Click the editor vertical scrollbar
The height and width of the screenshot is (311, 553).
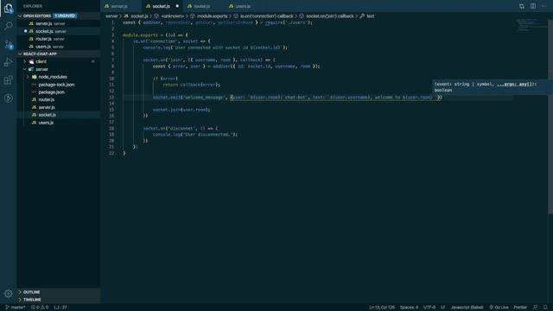(x=550, y=117)
